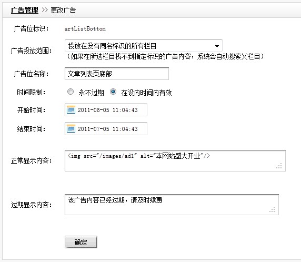Focus the 过期显示内容 textarea
This screenshot has height=262, width=301.
click(172, 205)
